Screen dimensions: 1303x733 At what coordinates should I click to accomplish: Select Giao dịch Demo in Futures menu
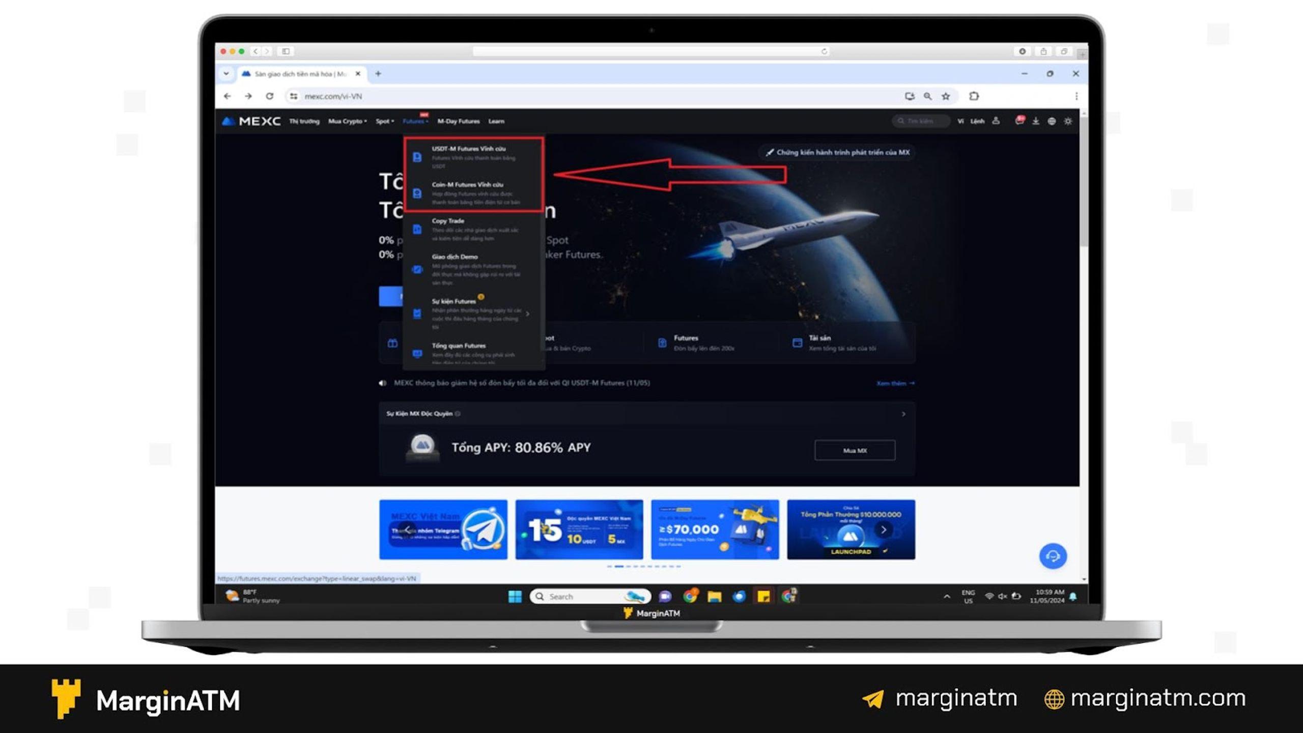click(x=474, y=269)
